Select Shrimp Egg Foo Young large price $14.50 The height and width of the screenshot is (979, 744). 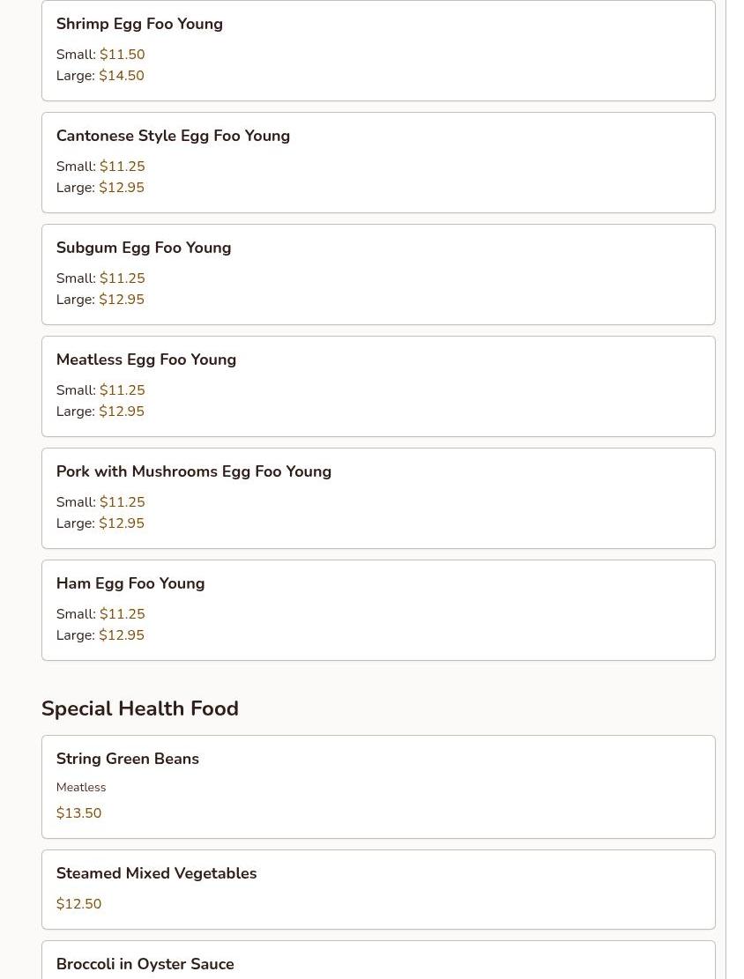[x=122, y=76]
